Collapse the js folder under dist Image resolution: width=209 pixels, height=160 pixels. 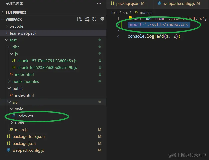click(x=12, y=54)
